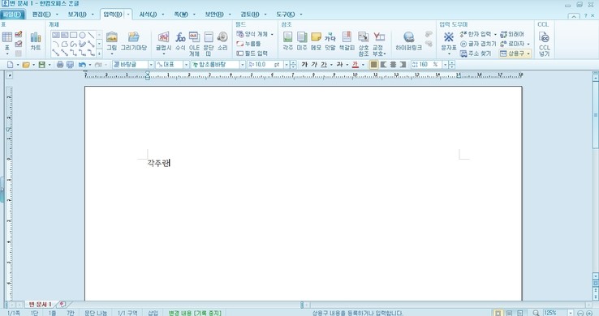Insert sound using 소리 icon
The image size is (599, 316).
click(222, 41)
